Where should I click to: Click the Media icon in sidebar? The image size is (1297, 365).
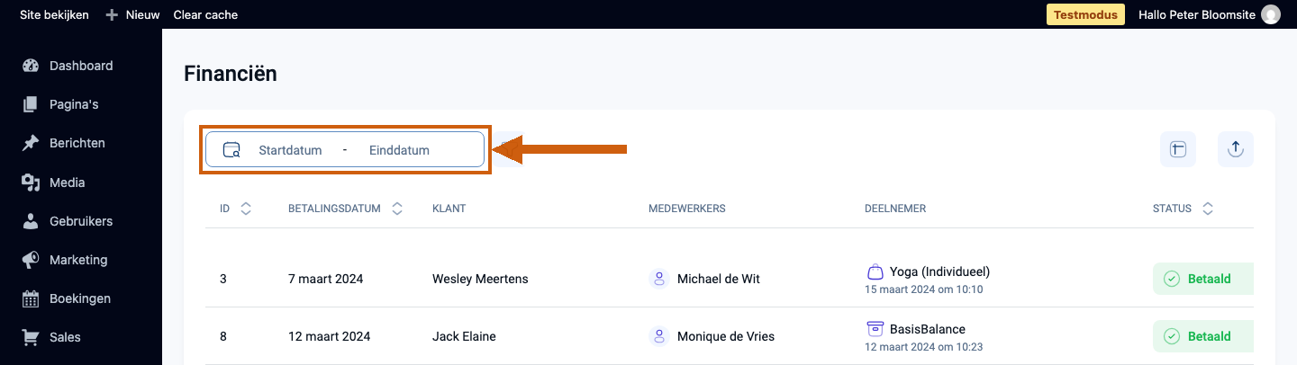pyautogui.click(x=31, y=182)
